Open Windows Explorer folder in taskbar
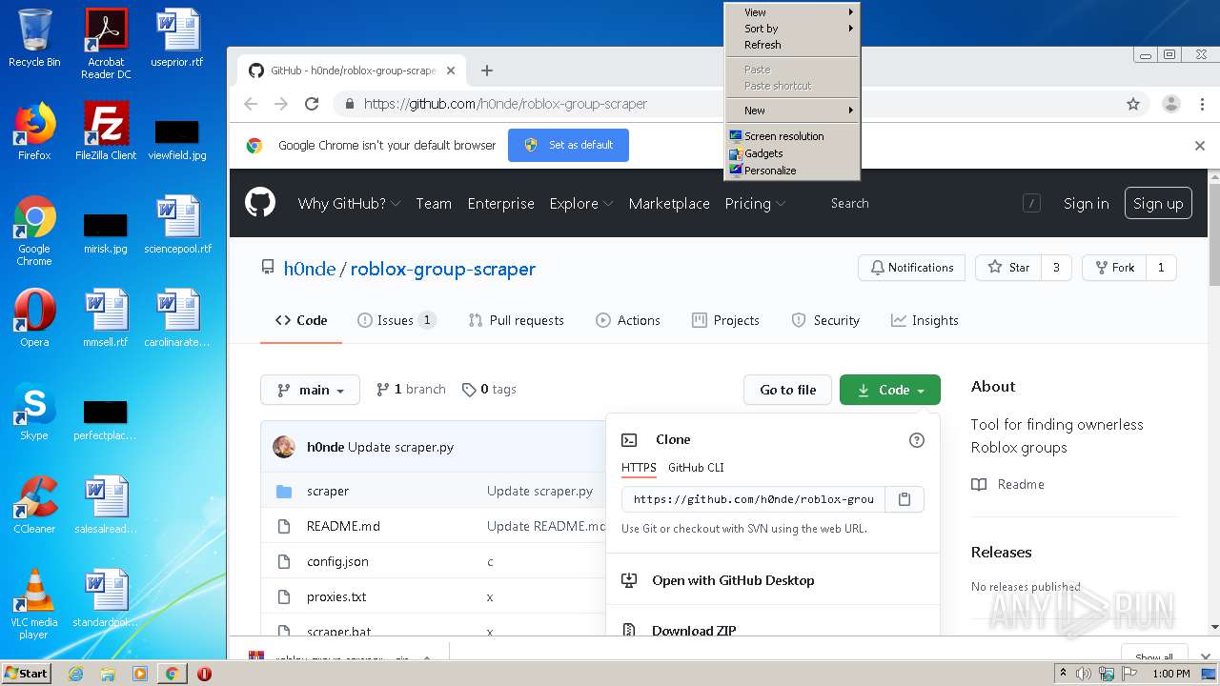 [108, 674]
